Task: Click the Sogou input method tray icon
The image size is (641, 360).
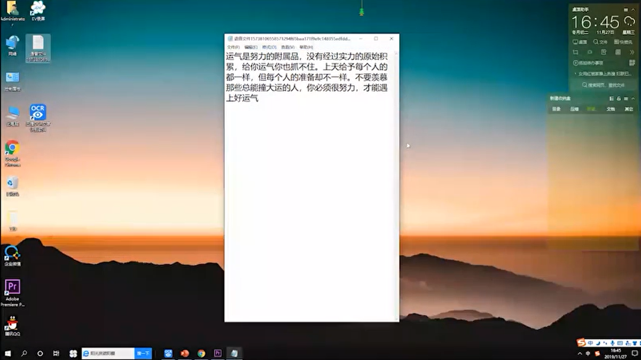Action: click(x=597, y=354)
